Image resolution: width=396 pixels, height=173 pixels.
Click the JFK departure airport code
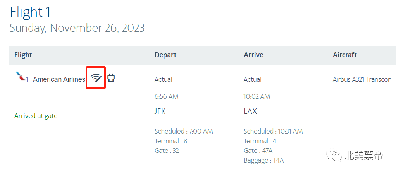[x=160, y=111]
